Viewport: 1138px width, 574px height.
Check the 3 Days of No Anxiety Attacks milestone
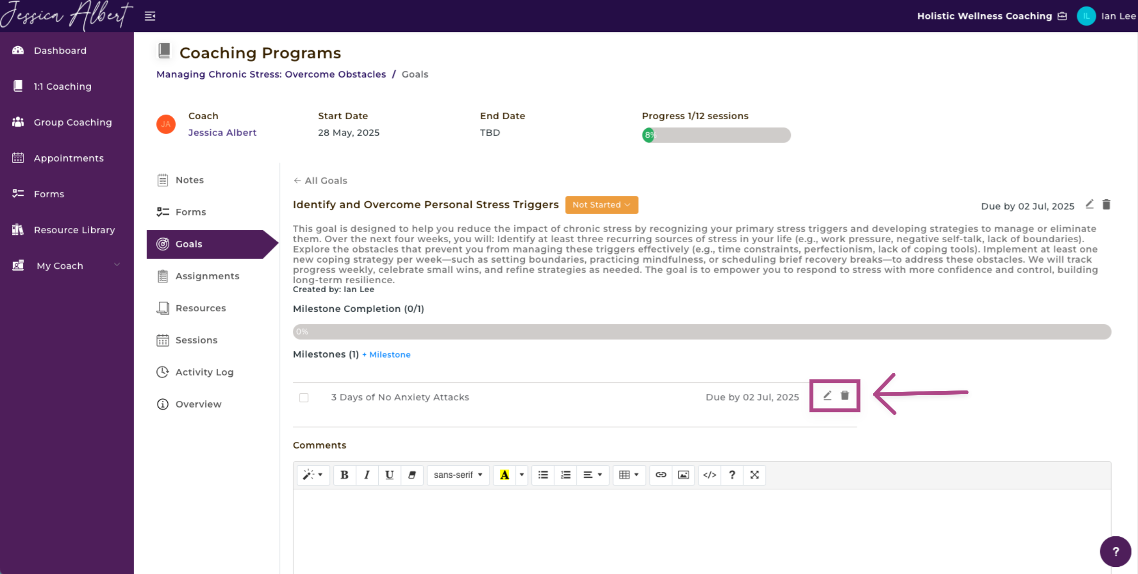pyautogui.click(x=304, y=398)
